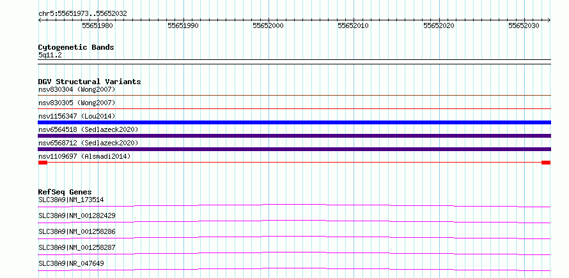Click the purple bar under nsv6568712
Image resolution: width=569 pixels, height=278 pixels.
click(x=294, y=149)
